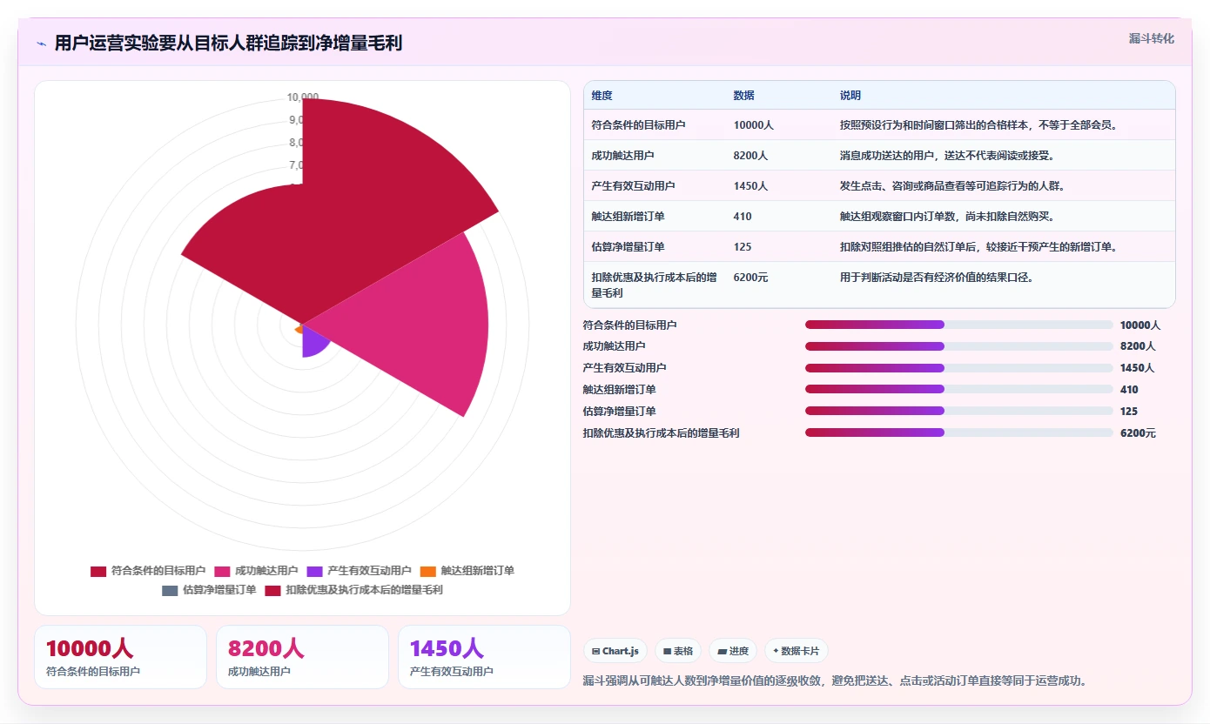Click progress value 410 at bar end
Image resolution: width=1210 pixels, height=724 pixels.
coord(1129,390)
